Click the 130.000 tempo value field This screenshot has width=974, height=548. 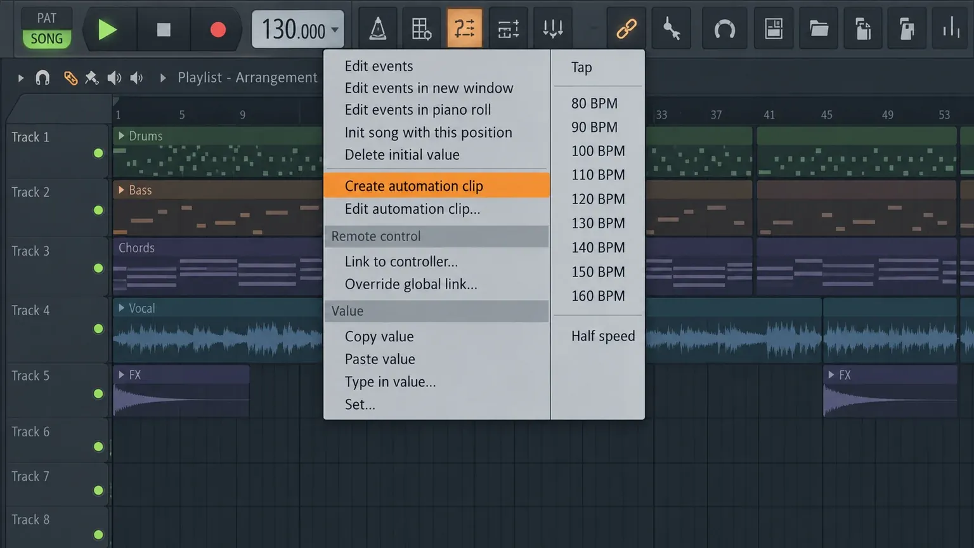293,30
